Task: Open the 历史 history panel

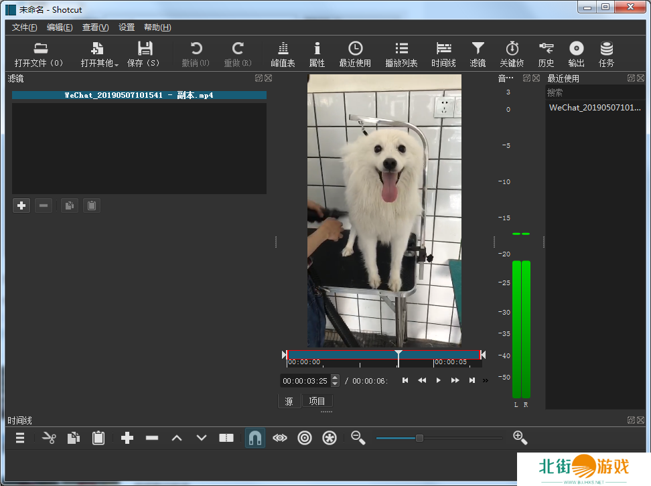Action: pos(546,54)
